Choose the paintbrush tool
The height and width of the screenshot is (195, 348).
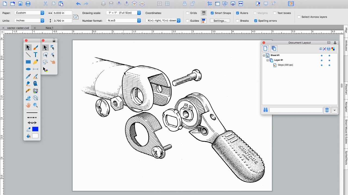coord(35,48)
